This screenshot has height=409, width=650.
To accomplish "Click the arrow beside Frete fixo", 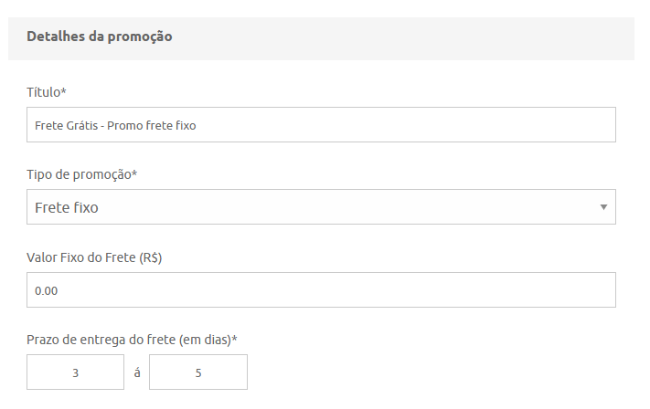I will click(603, 207).
